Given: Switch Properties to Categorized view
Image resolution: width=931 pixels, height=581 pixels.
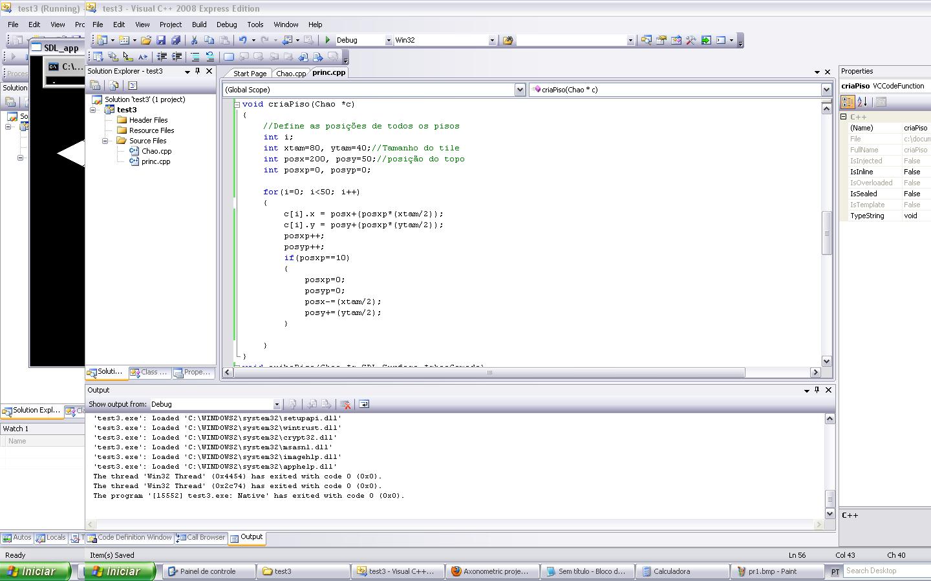Looking at the screenshot, I should tap(848, 101).
